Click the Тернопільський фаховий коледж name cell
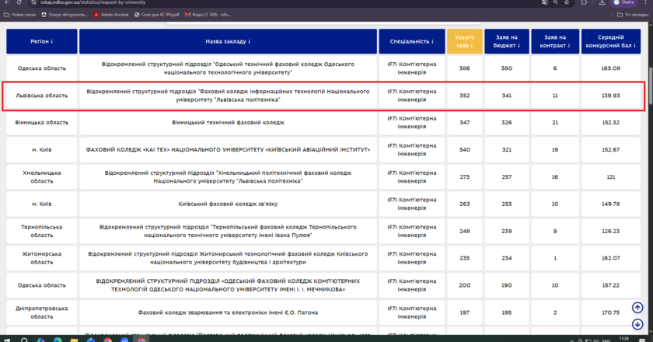 (228, 231)
